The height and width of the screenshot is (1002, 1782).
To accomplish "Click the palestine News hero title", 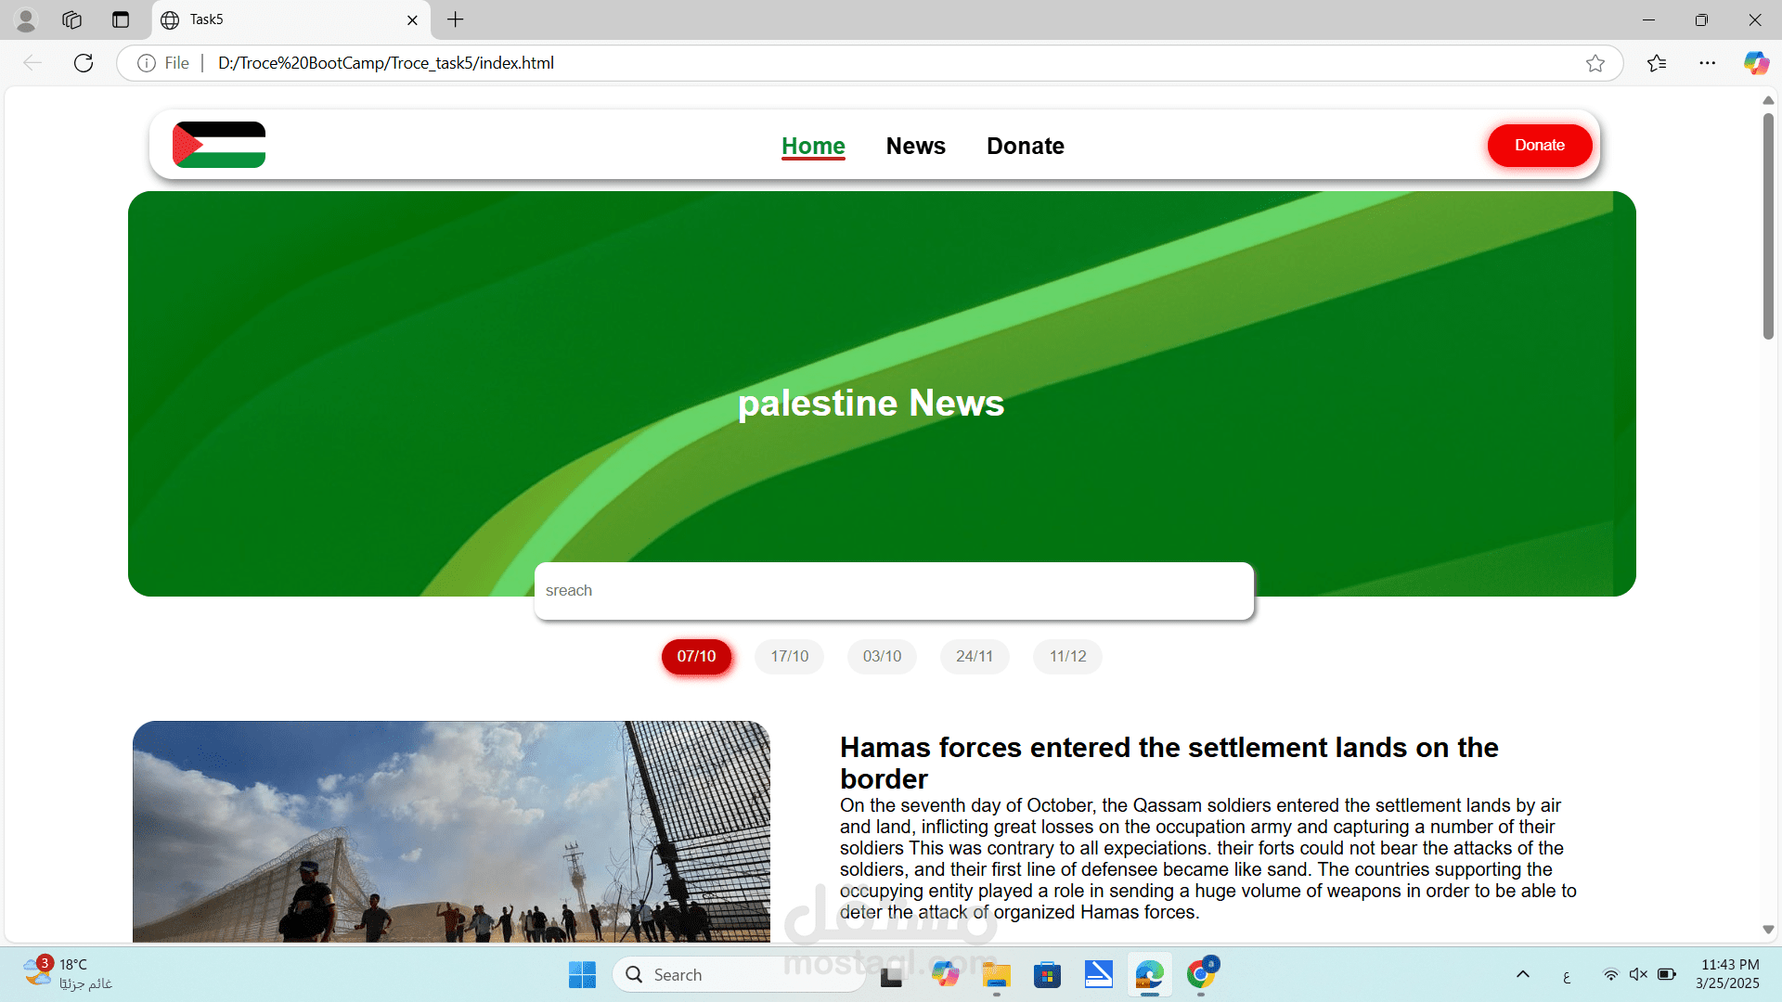I will (x=871, y=404).
